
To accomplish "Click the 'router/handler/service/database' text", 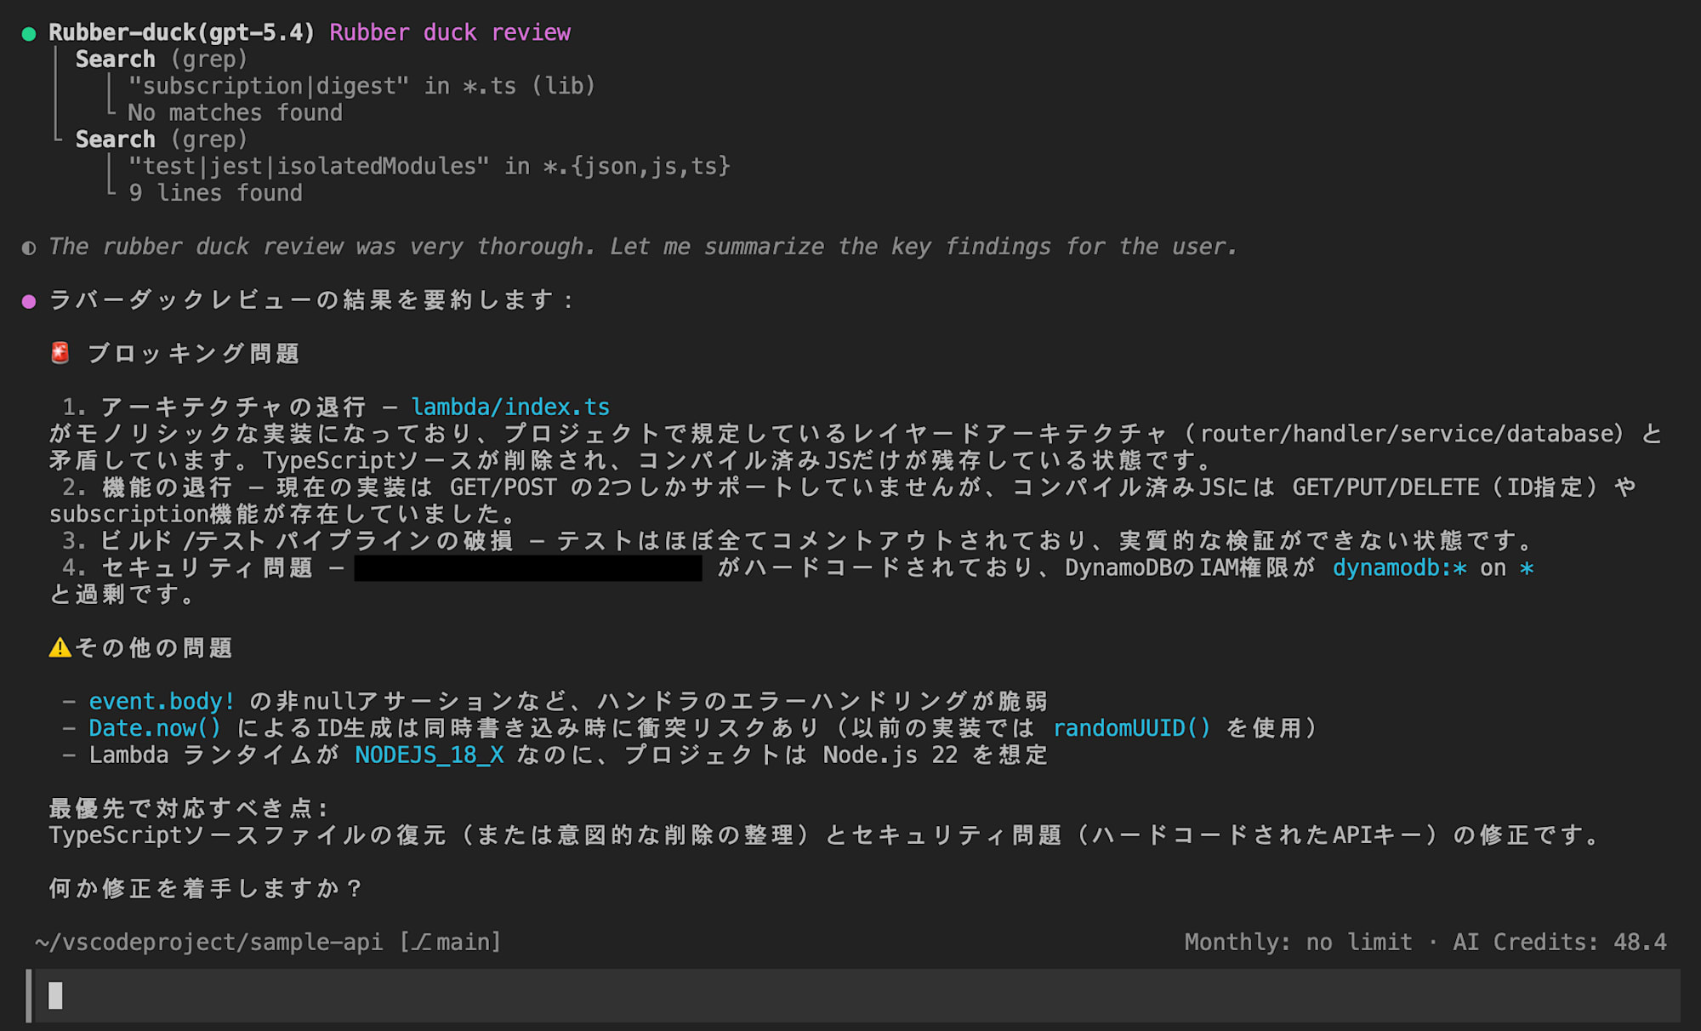I will [x=1407, y=434].
